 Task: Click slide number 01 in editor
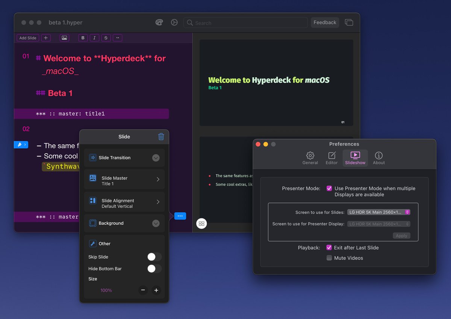pos(26,56)
